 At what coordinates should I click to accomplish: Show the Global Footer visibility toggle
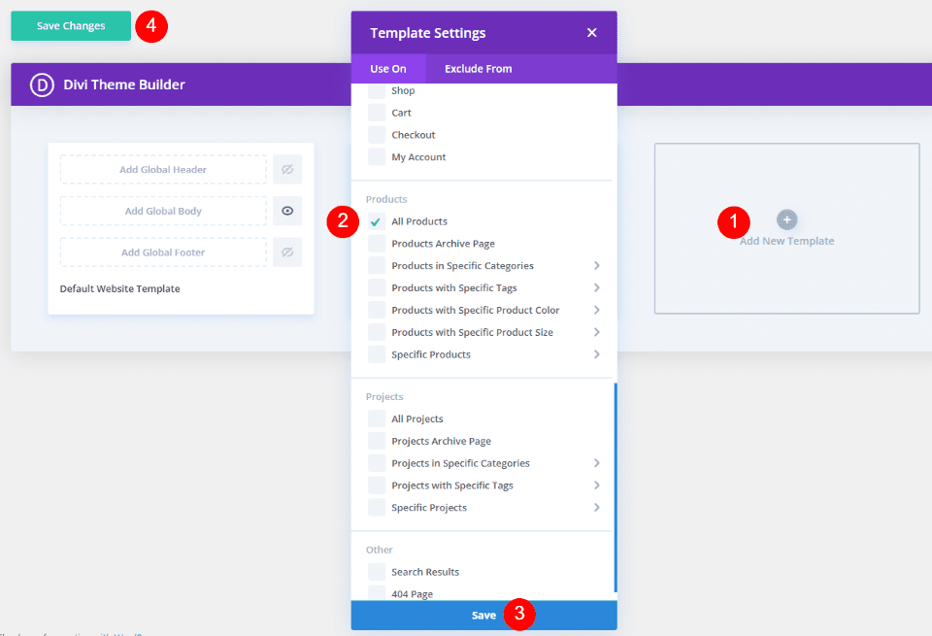(289, 251)
